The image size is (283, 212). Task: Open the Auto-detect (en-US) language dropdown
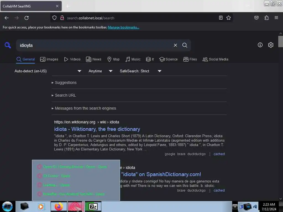coord(48,71)
